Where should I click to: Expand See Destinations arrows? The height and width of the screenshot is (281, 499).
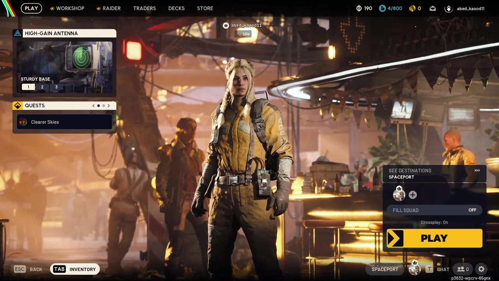point(477,171)
